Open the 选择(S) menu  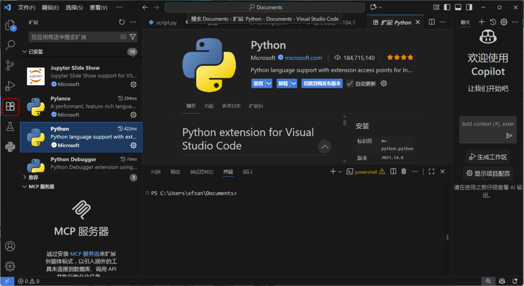tap(74, 7)
